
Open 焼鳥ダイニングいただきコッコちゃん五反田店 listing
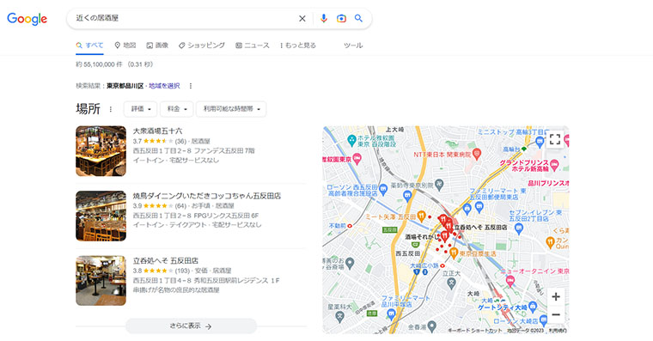(x=206, y=196)
